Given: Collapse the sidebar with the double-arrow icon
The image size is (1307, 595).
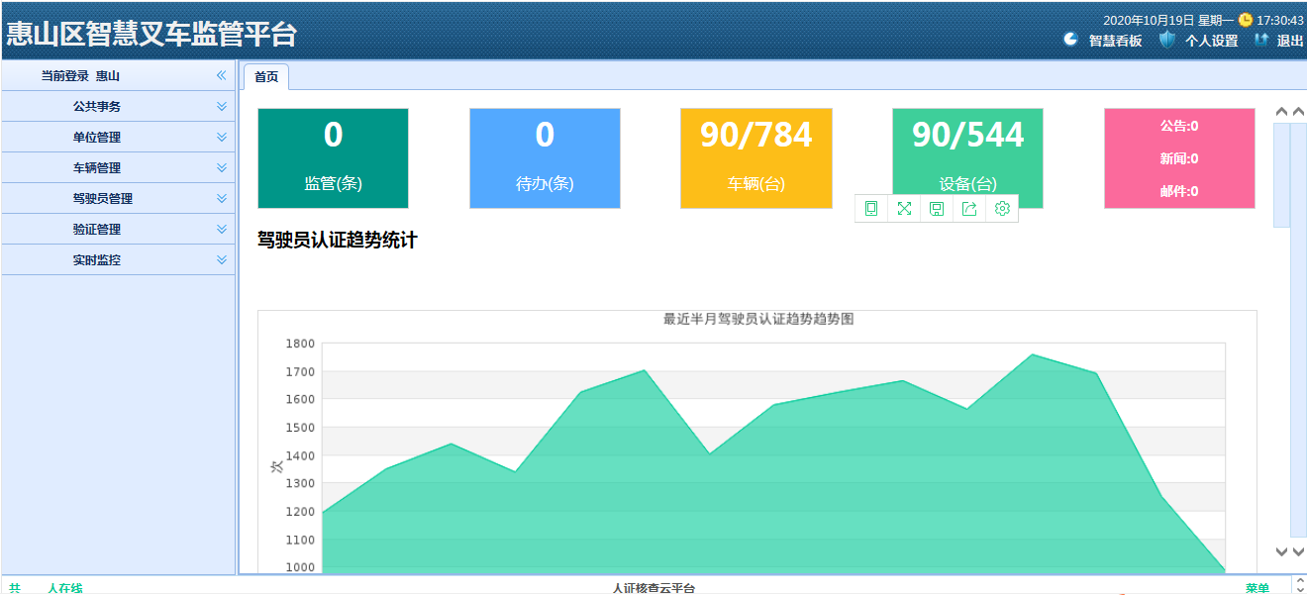Looking at the screenshot, I should click(x=222, y=75).
